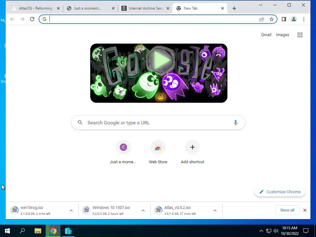Open File Explorer from the taskbar

click(x=38, y=231)
